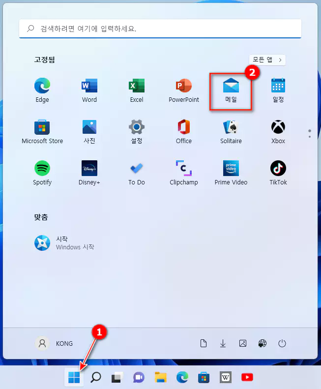
Task: Open the 설정 (Settings) app
Action: (137, 132)
